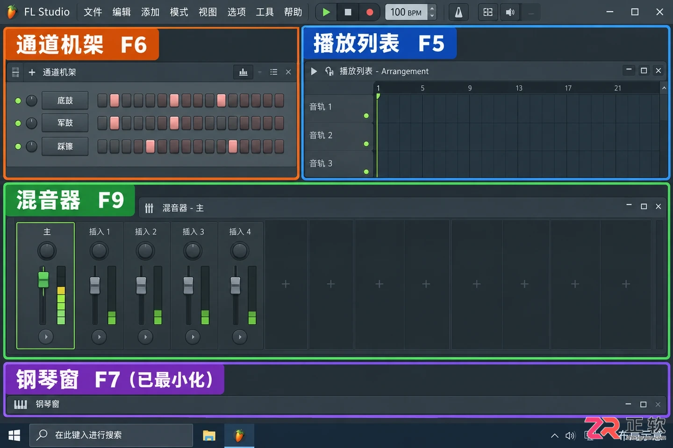Click the playlist play triangle icon

[x=314, y=71]
